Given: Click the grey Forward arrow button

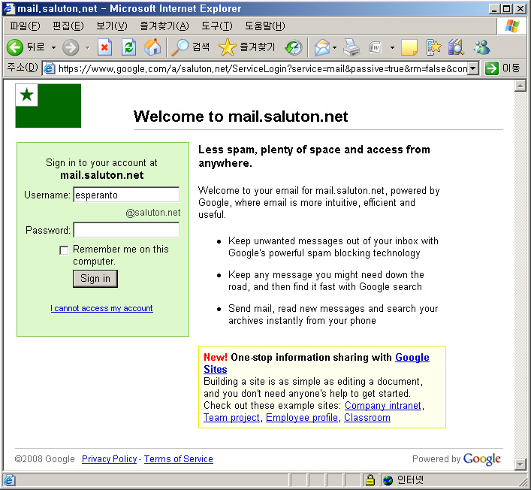Looking at the screenshot, I should [x=71, y=47].
